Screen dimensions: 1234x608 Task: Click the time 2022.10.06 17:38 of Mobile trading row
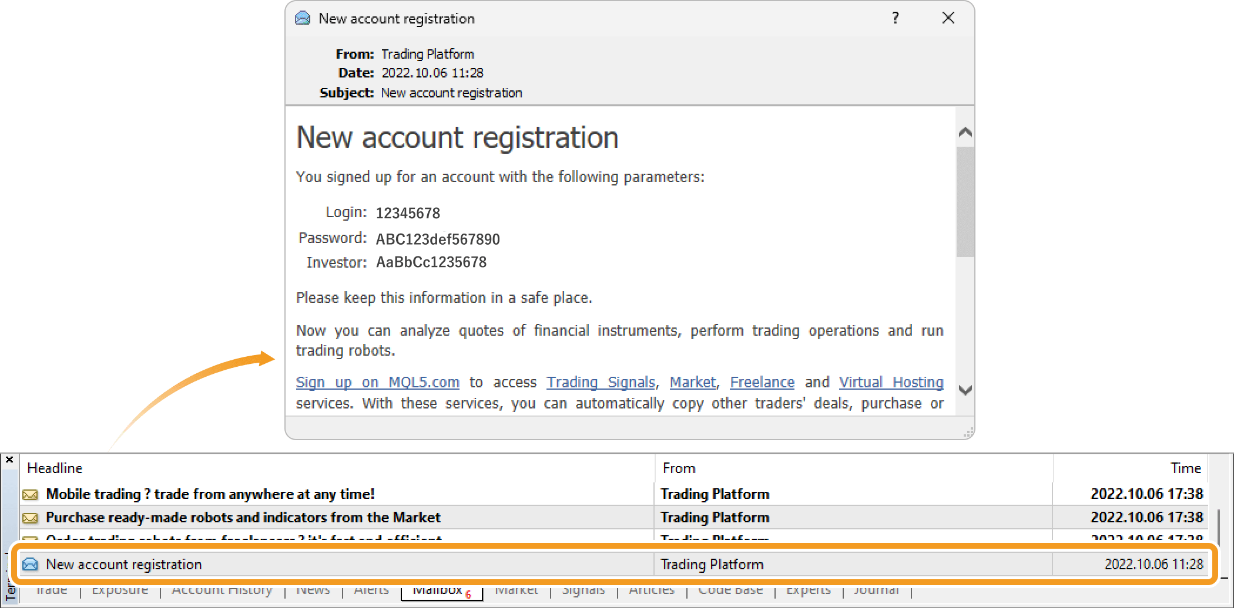tap(1147, 494)
